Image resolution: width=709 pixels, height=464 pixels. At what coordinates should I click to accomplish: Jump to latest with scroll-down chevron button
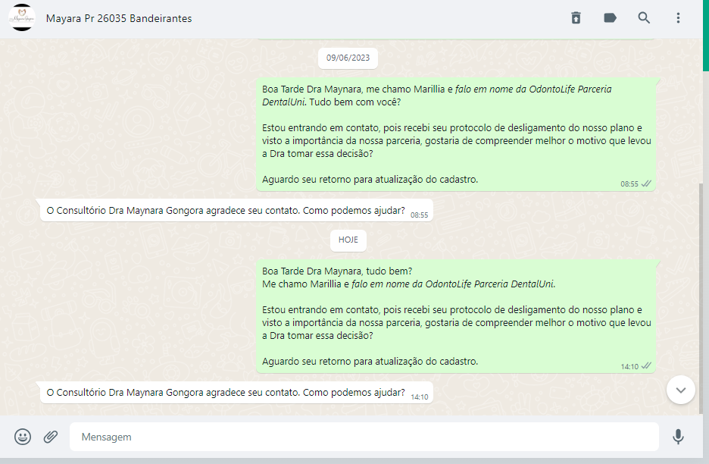pos(680,390)
